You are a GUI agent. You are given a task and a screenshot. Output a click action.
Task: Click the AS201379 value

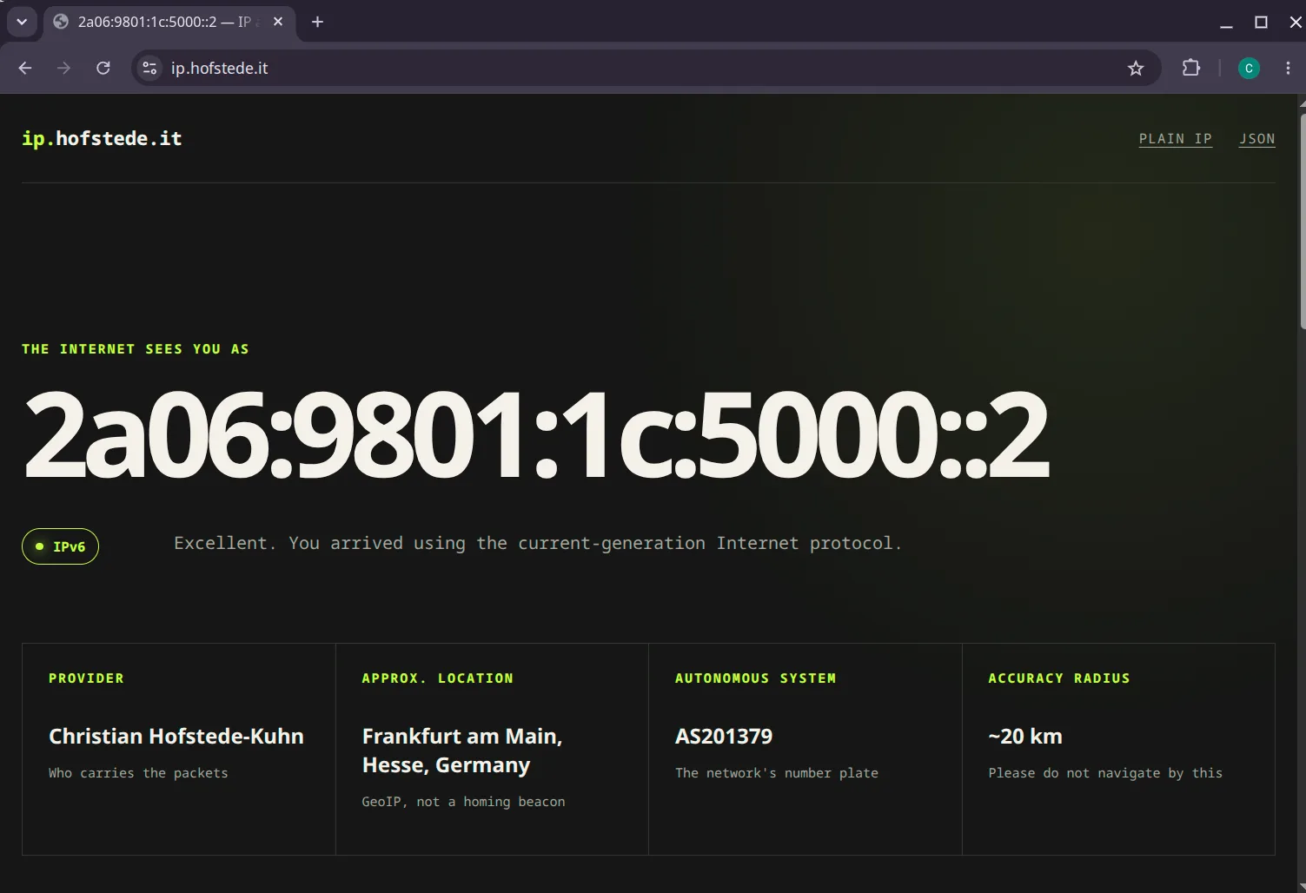[724, 736]
